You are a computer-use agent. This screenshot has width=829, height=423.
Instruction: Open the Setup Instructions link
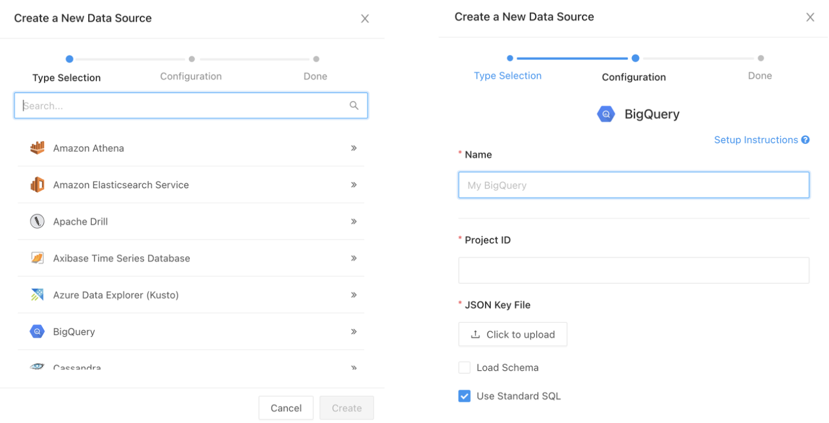coord(756,140)
